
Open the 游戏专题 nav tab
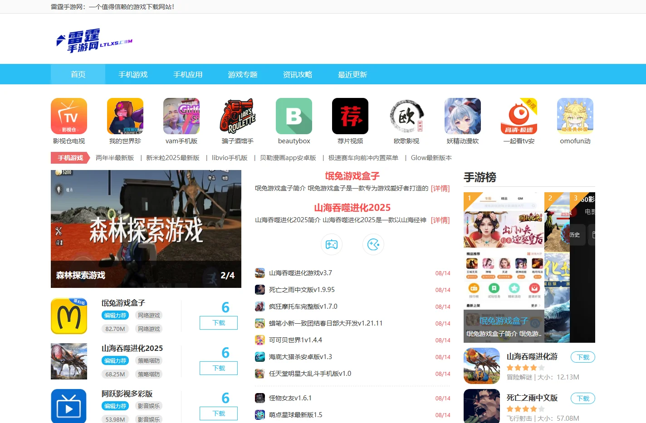click(x=243, y=74)
